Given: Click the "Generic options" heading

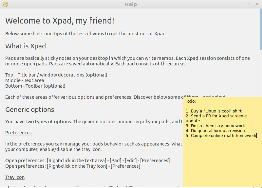Looking at the screenshot, I should pyautogui.click(x=30, y=110).
